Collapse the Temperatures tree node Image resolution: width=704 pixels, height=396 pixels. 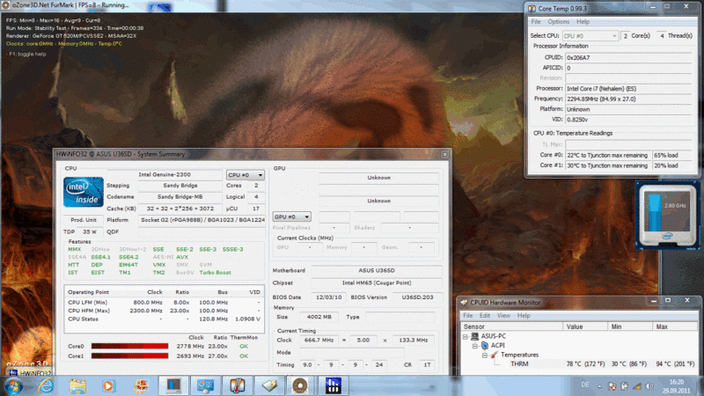485,356
